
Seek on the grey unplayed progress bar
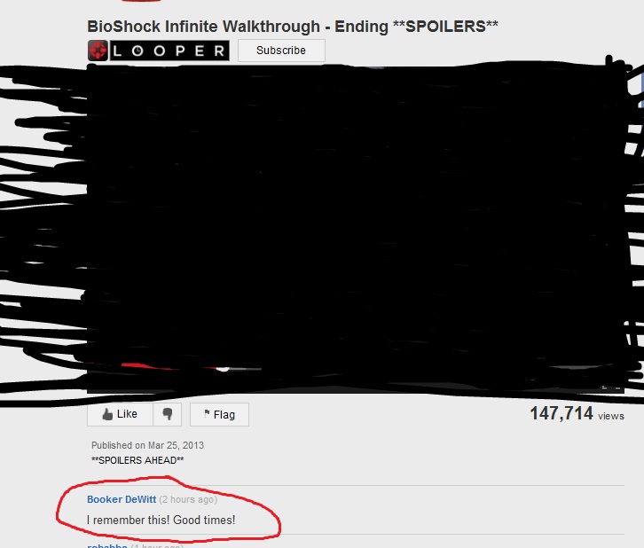click(x=246, y=369)
